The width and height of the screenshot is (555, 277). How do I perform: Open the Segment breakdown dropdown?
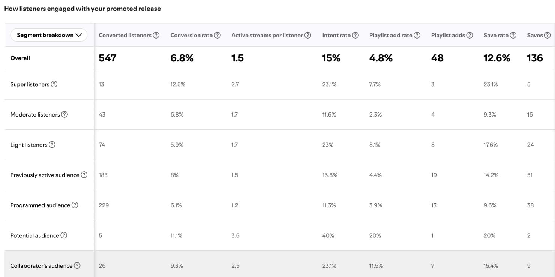coord(49,35)
